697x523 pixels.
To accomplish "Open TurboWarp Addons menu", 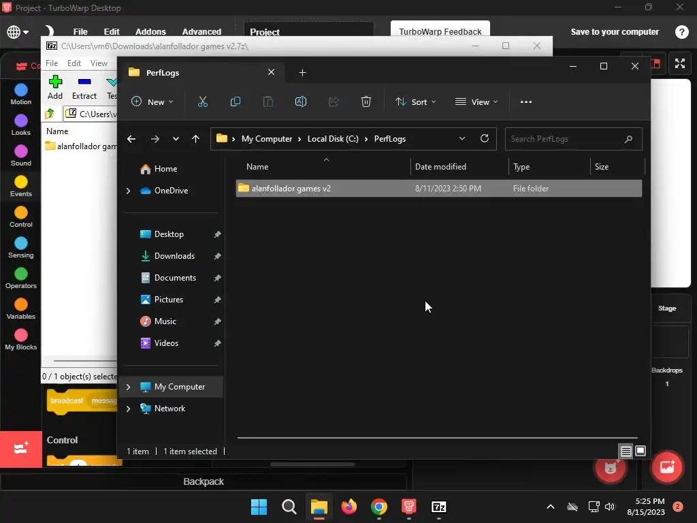I will click(x=150, y=31).
